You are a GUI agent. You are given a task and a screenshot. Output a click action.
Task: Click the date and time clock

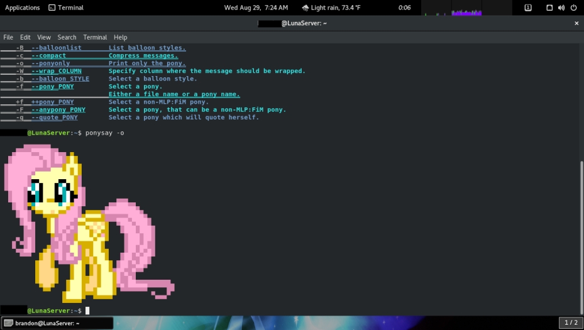[x=256, y=8]
